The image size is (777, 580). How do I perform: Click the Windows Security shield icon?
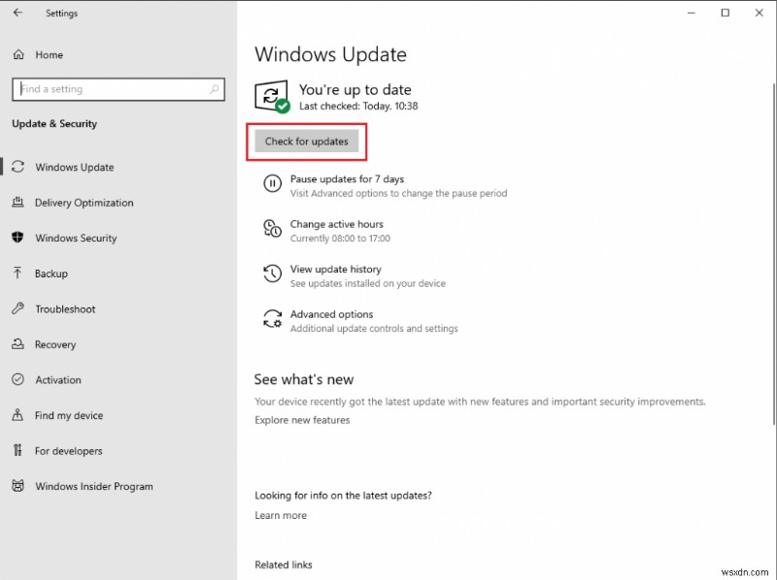pyautogui.click(x=17, y=238)
